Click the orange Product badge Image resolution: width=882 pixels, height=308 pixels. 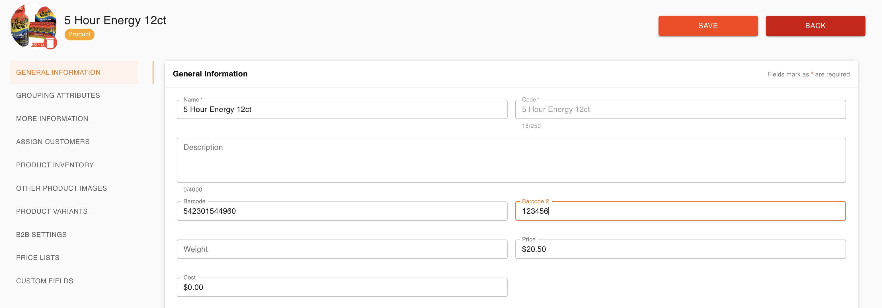(x=79, y=34)
